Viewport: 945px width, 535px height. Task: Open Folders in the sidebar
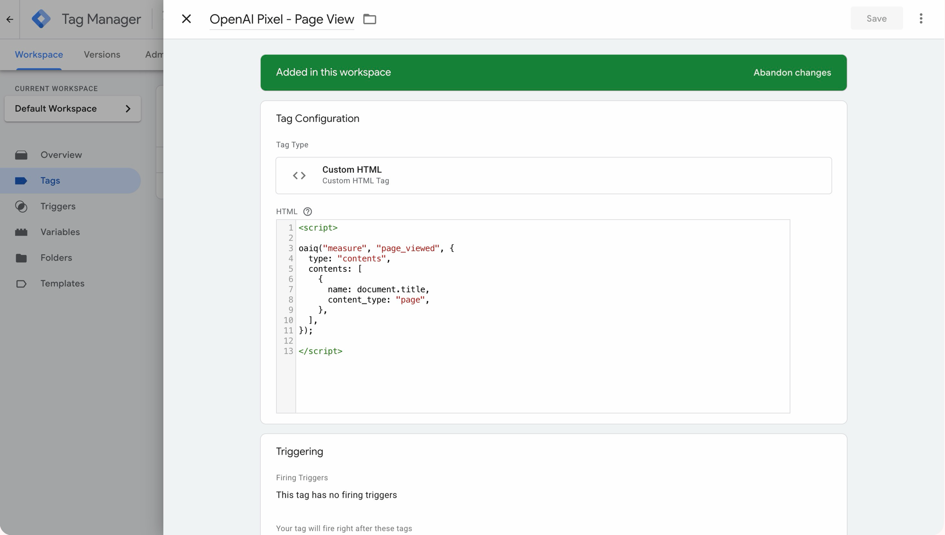click(70, 258)
